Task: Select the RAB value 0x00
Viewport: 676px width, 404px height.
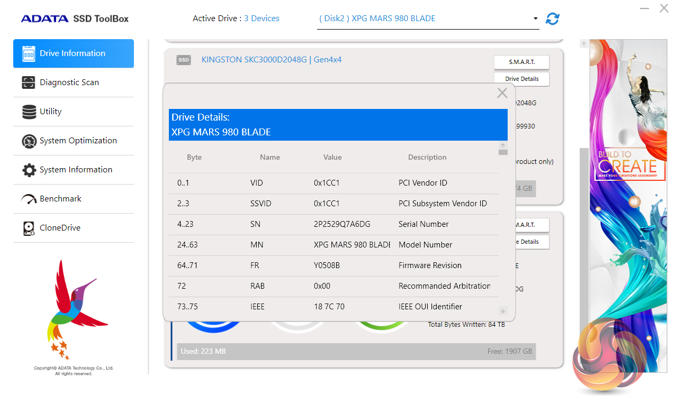Action: point(322,286)
